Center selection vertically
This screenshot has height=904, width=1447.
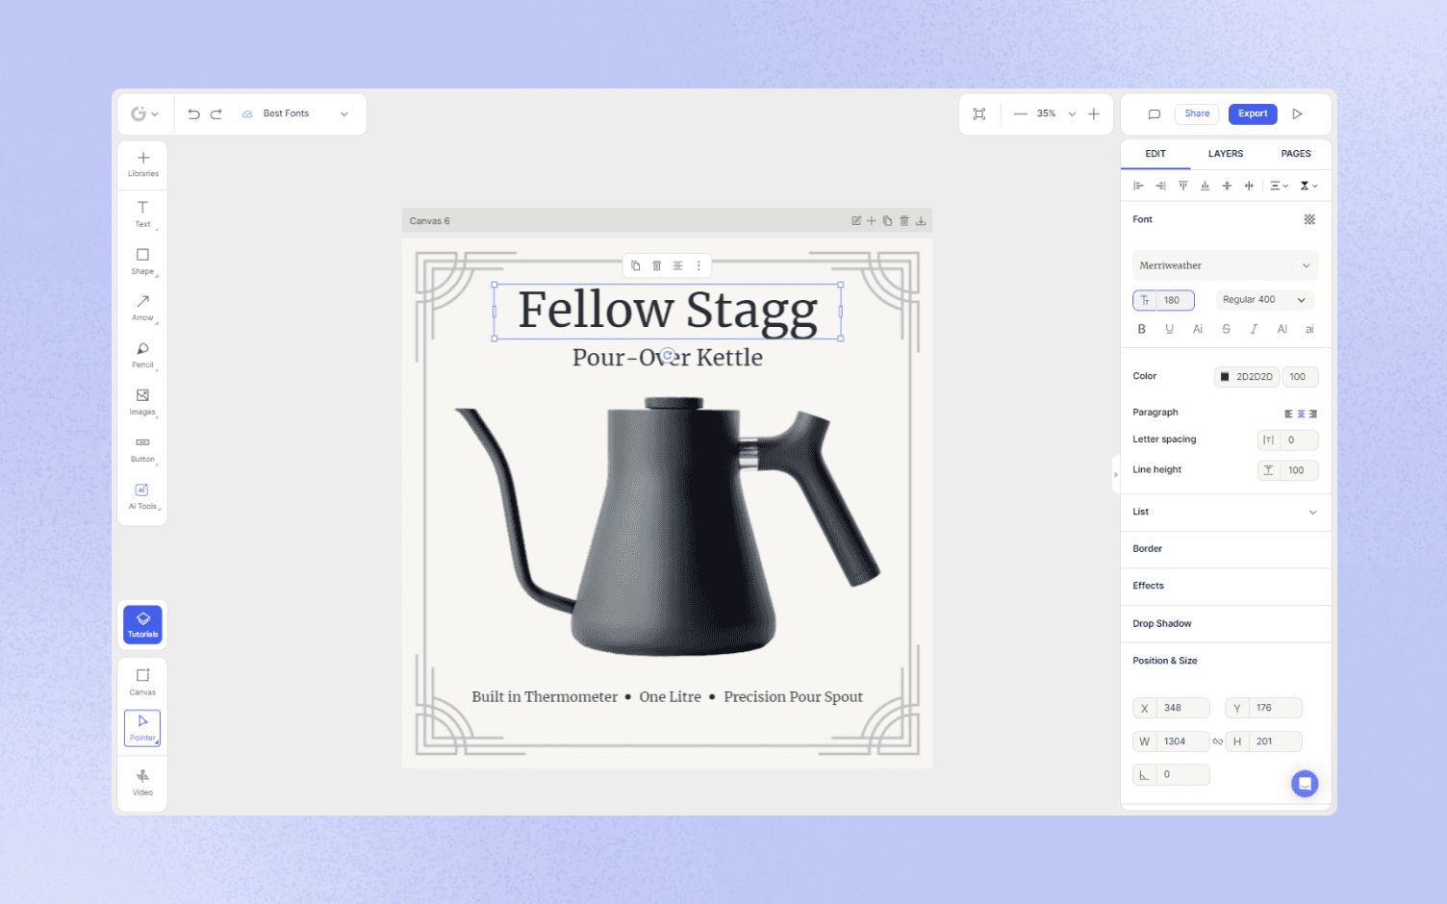coord(1227,186)
